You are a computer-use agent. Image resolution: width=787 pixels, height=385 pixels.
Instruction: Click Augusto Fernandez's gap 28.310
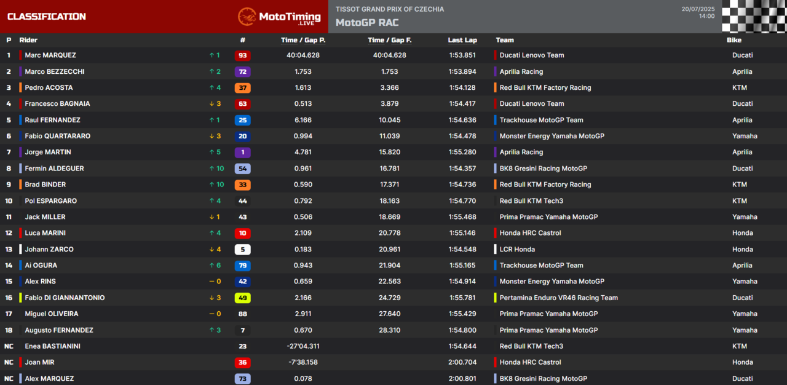coord(390,330)
